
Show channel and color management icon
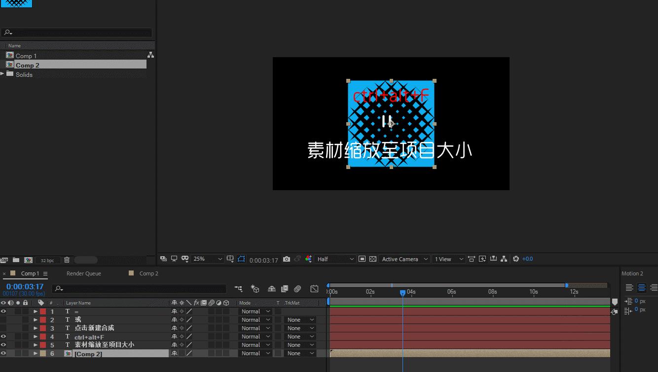[x=308, y=259]
